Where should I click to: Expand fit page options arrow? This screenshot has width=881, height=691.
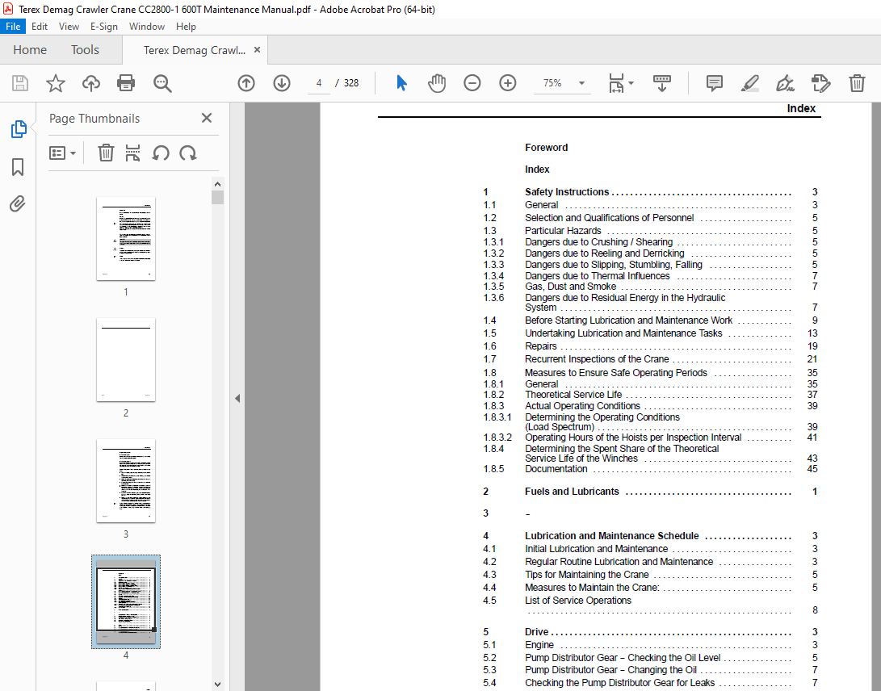coord(631,83)
